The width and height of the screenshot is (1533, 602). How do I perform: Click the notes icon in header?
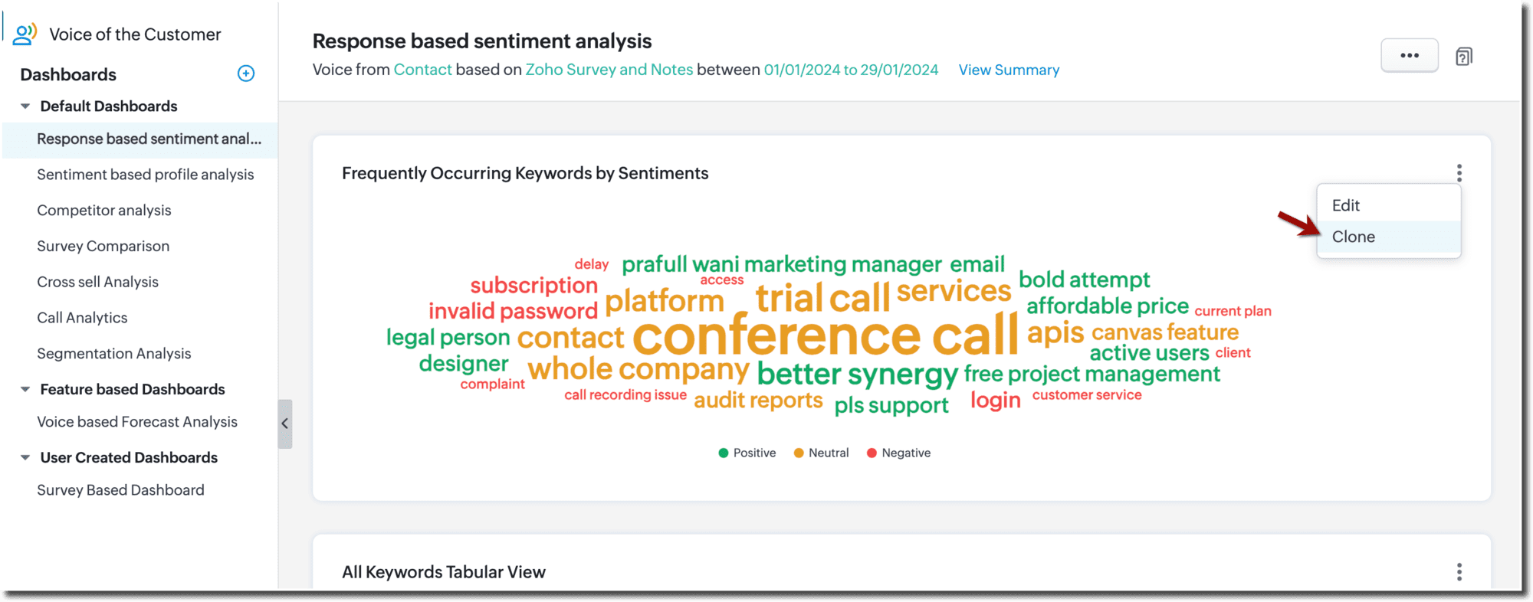pyautogui.click(x=1463, y=57)
